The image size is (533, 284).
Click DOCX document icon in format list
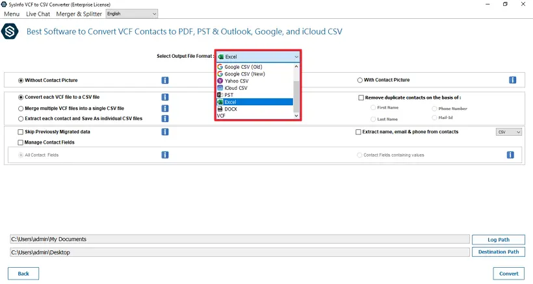pyautogui.click(x=220, y=109)
